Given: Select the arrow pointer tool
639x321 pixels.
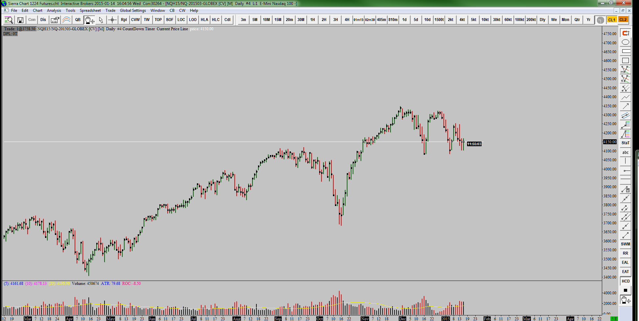Looking at the screenshot, I should (101, 20).
